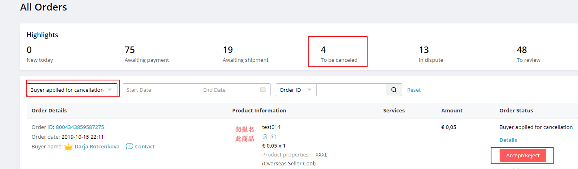Open the date range calendar icon
This screenshot has width=578, height=169.
pos(263,90)
